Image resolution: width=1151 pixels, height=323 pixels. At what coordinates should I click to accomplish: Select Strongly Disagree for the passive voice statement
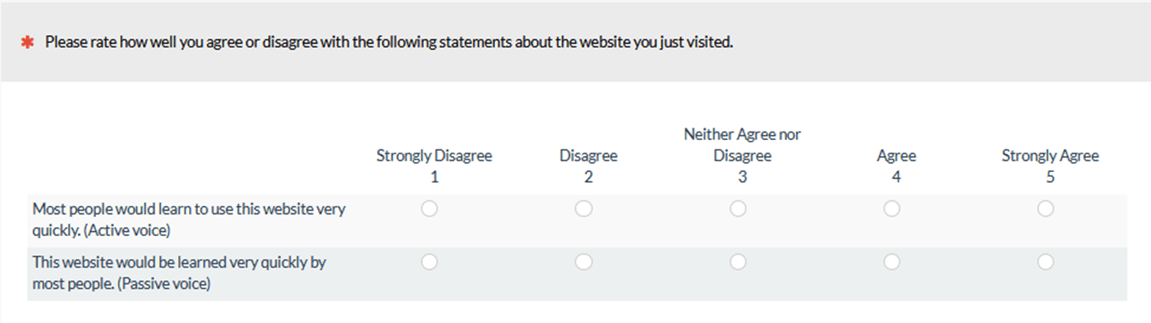[429, 262]
